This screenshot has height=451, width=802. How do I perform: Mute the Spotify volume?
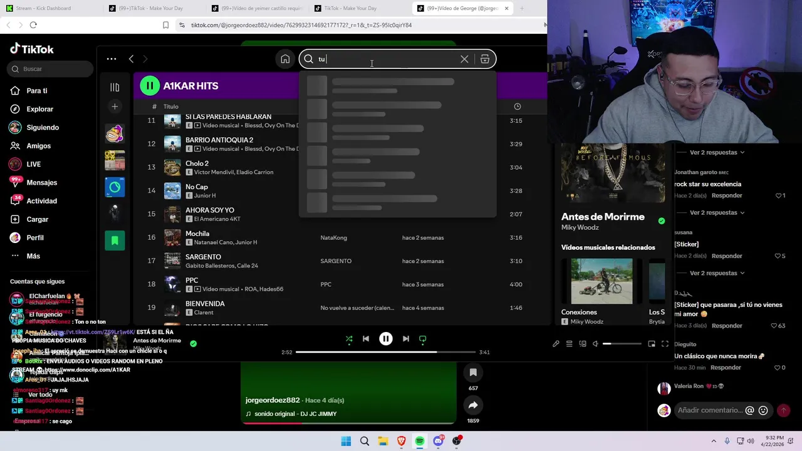[x=596, y=344]
